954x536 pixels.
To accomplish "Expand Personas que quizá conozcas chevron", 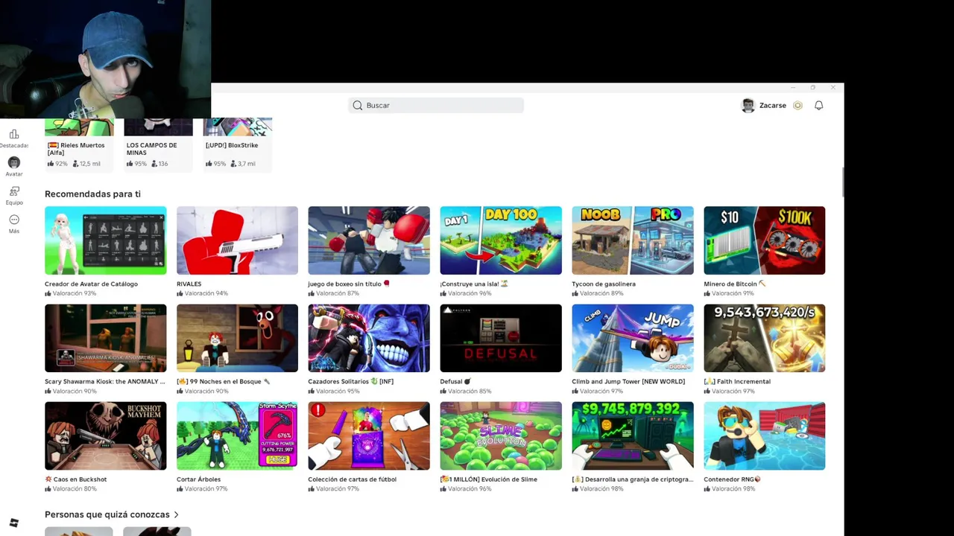I will [176, 514].
